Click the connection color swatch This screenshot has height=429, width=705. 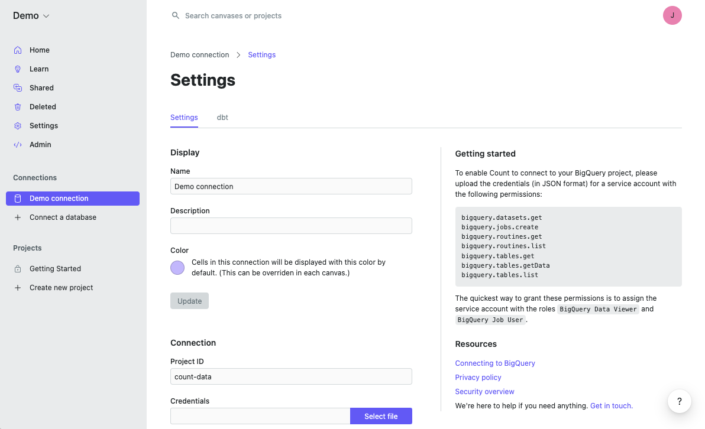pyautogui.click(x=177, y=268)
